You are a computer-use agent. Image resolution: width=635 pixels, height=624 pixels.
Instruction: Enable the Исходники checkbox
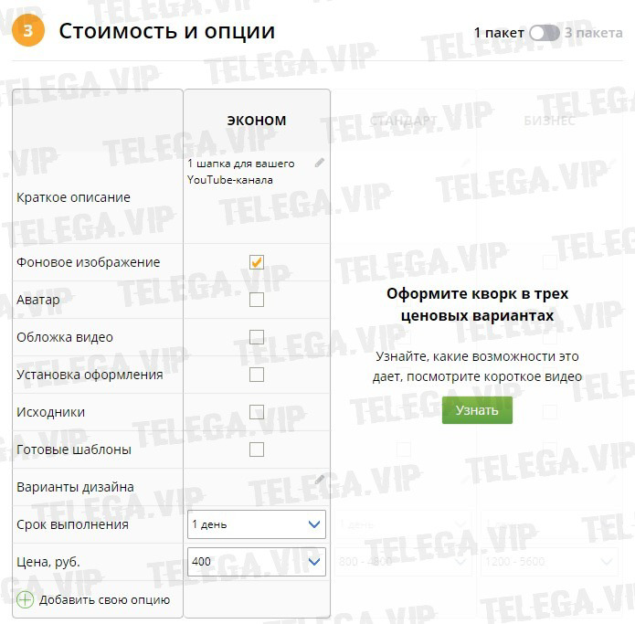[257, 412]
